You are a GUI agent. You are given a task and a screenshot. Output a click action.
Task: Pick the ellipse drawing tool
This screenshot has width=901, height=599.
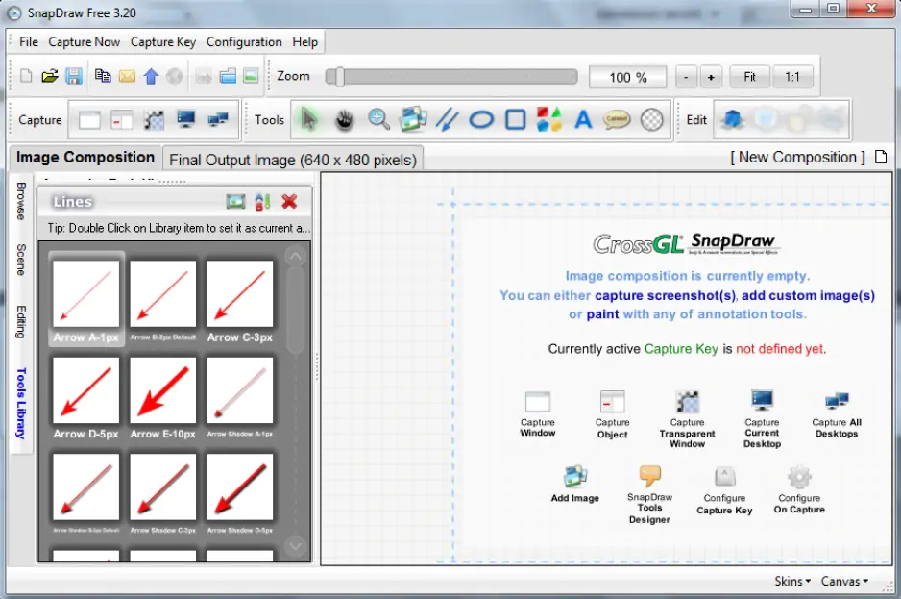click(x=481, y=119)
